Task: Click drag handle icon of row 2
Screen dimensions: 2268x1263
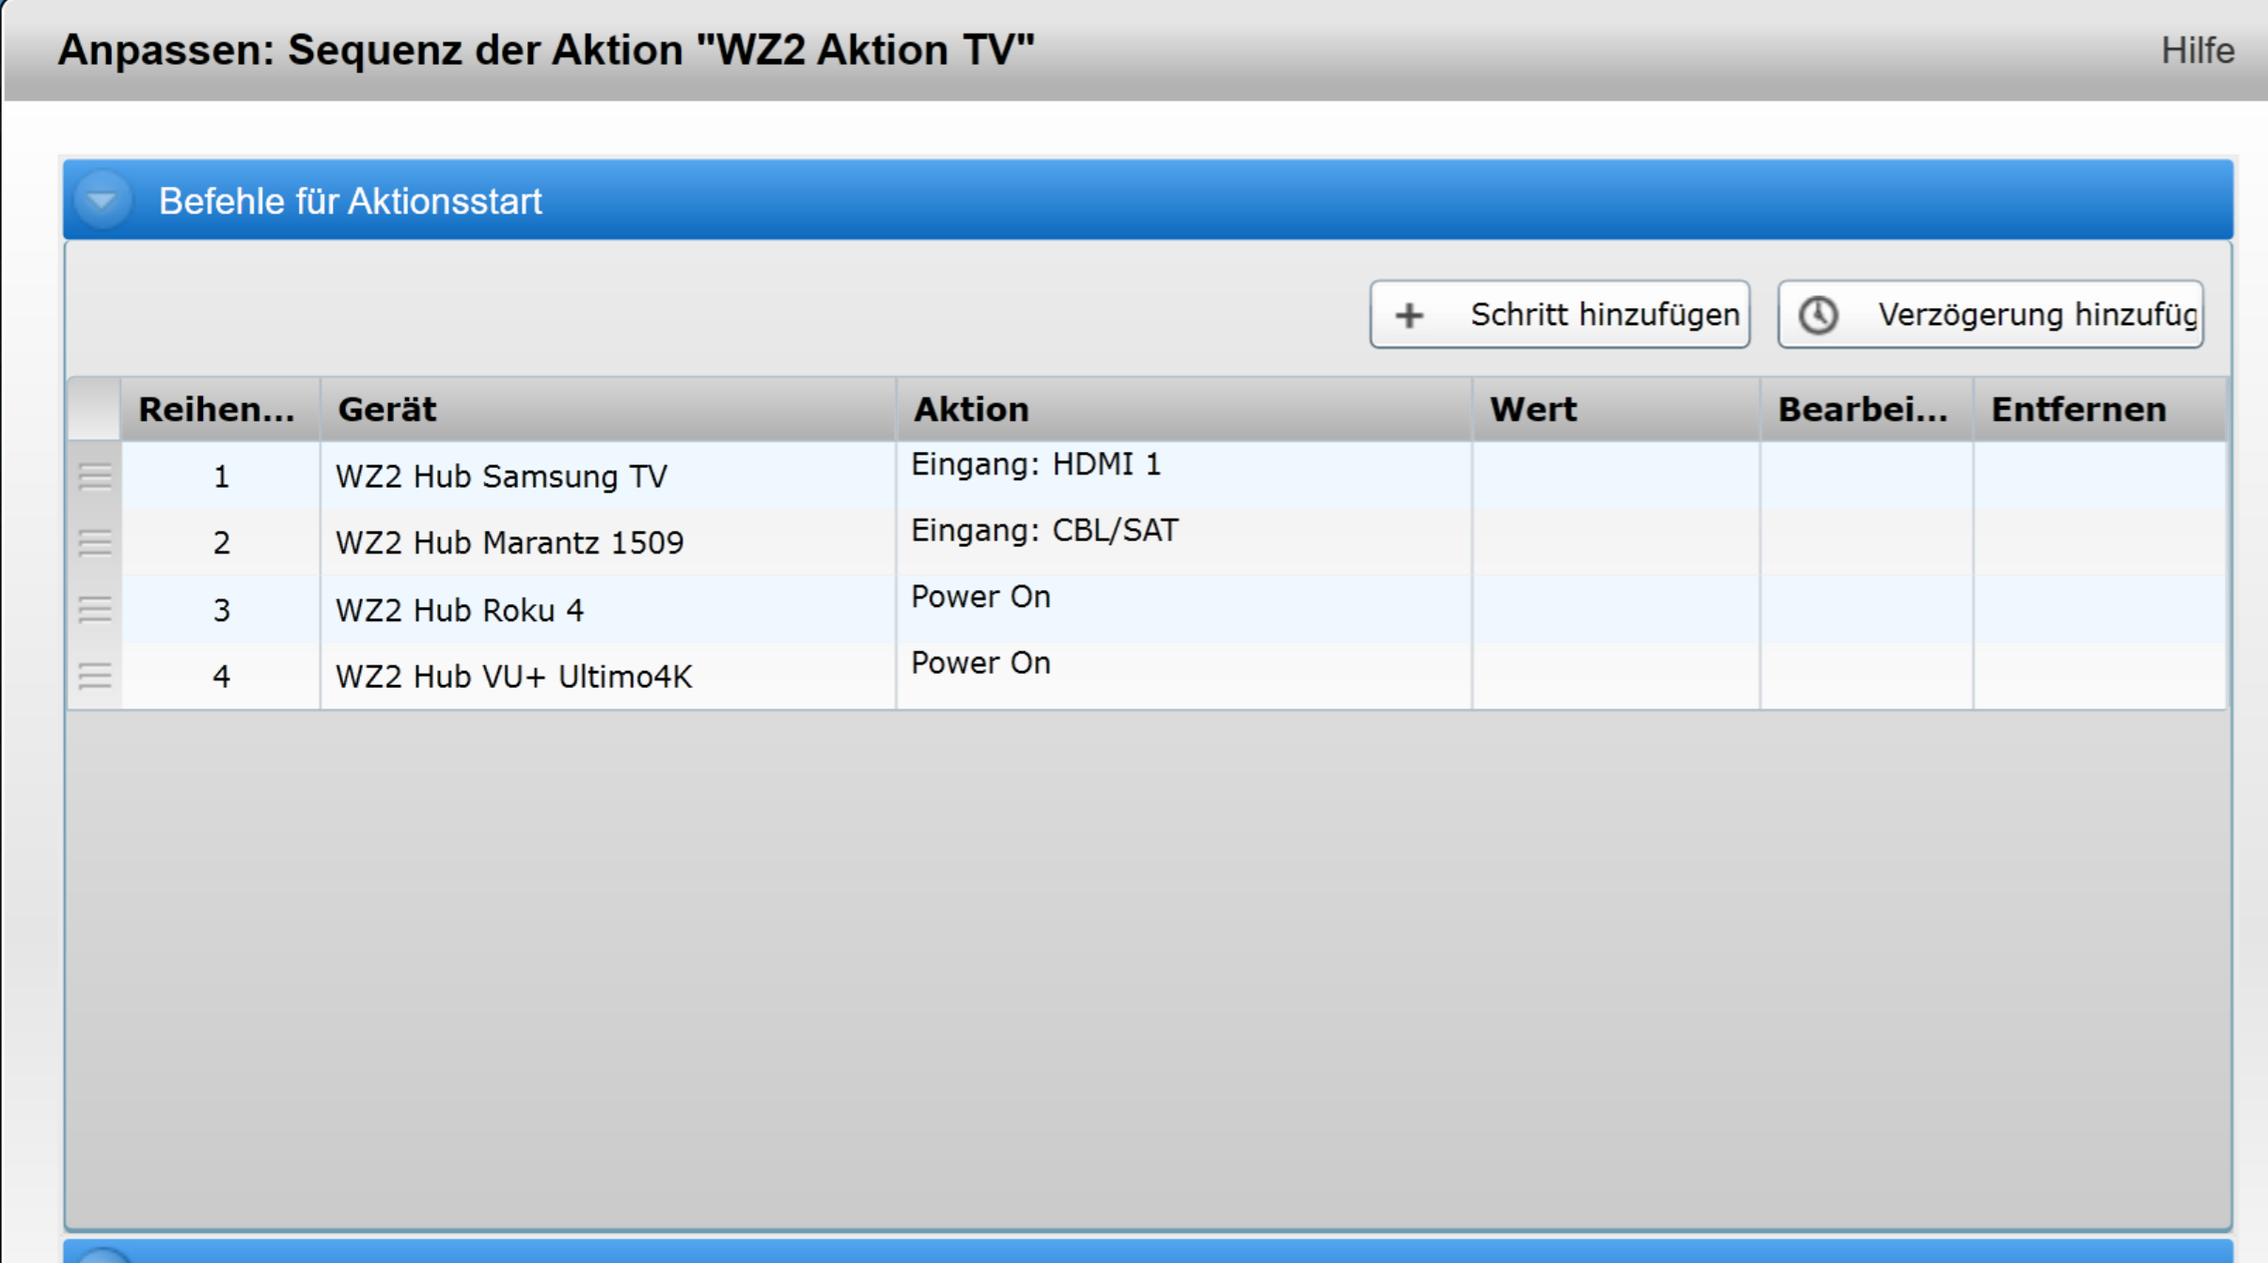Action: 95,543
